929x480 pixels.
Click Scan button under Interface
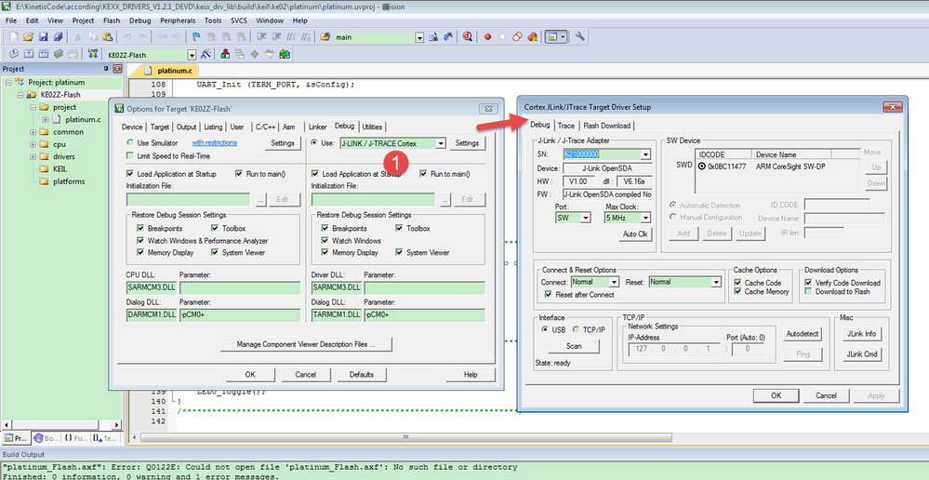tap(574, 346)
